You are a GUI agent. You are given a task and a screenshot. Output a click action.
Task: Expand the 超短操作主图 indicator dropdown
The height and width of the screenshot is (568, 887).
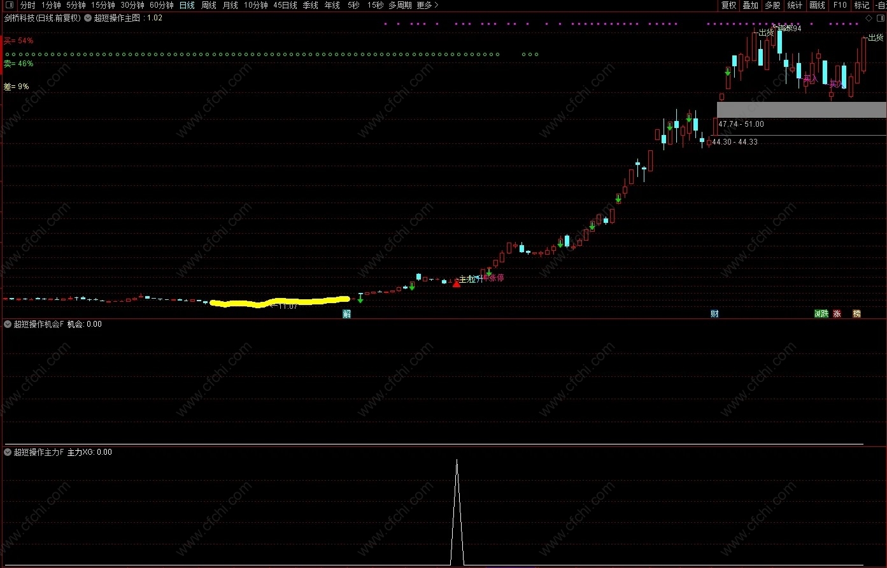click(88, 18)
